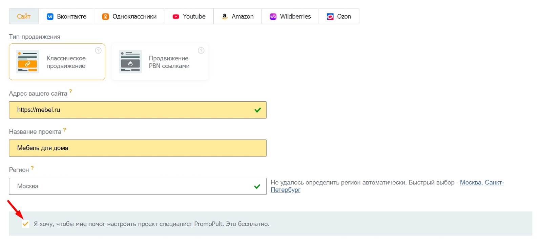Click the Amazon logo icon
542x244 pixels.
pos(224,16)
